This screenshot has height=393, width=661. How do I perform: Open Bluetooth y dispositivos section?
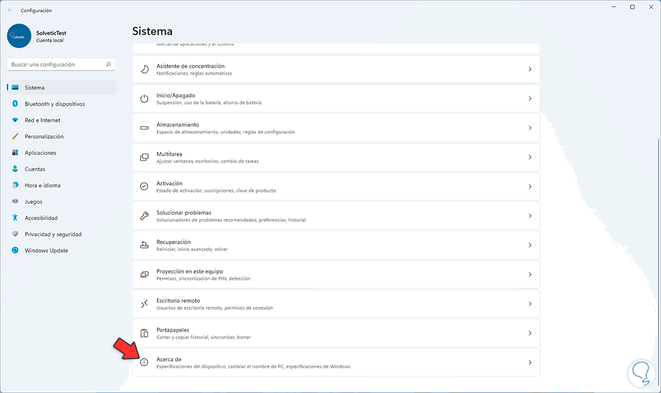point(55,104)
